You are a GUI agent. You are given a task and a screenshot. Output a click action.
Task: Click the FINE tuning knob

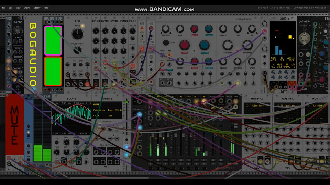238,29
